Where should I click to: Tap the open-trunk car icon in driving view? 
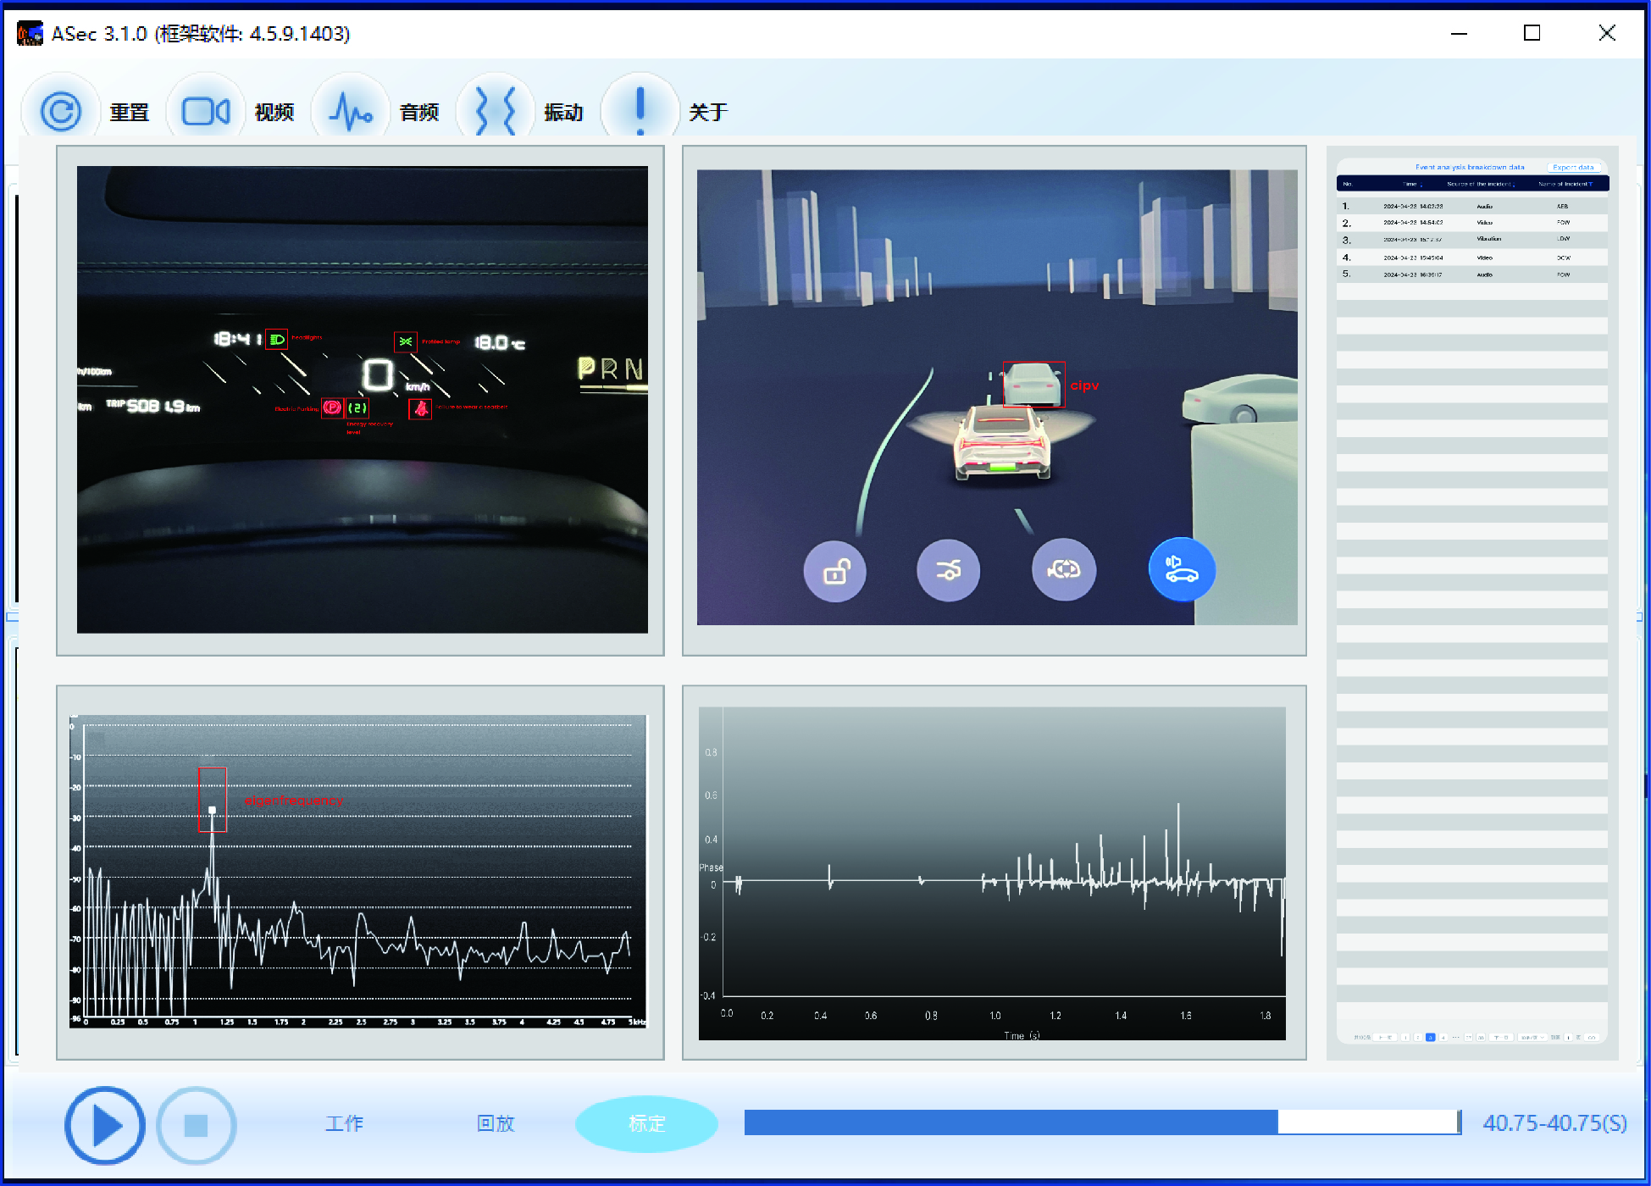point(949,571)
